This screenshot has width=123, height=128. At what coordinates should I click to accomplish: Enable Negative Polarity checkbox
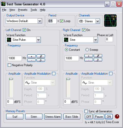click(x=9, y=65)
